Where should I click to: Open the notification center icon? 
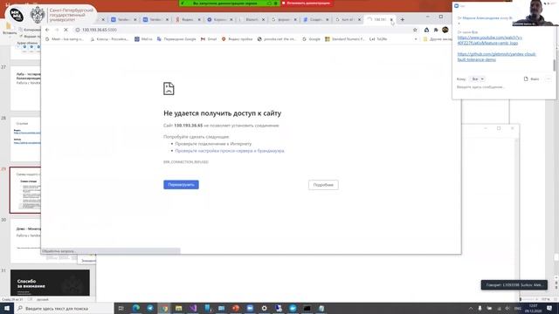coord(549,308)
